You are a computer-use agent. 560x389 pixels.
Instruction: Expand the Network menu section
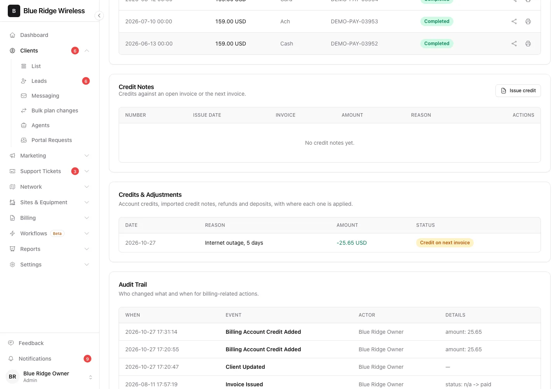point(87,187)
